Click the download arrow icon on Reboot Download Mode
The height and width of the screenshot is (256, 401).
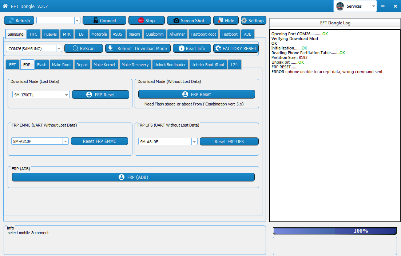110,48
